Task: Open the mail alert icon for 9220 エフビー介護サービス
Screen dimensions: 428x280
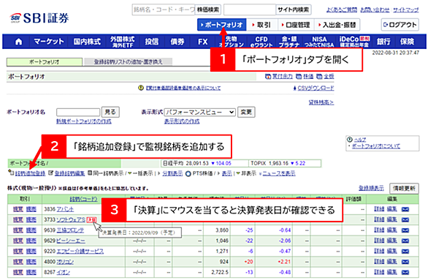Action: click(405, 251)
